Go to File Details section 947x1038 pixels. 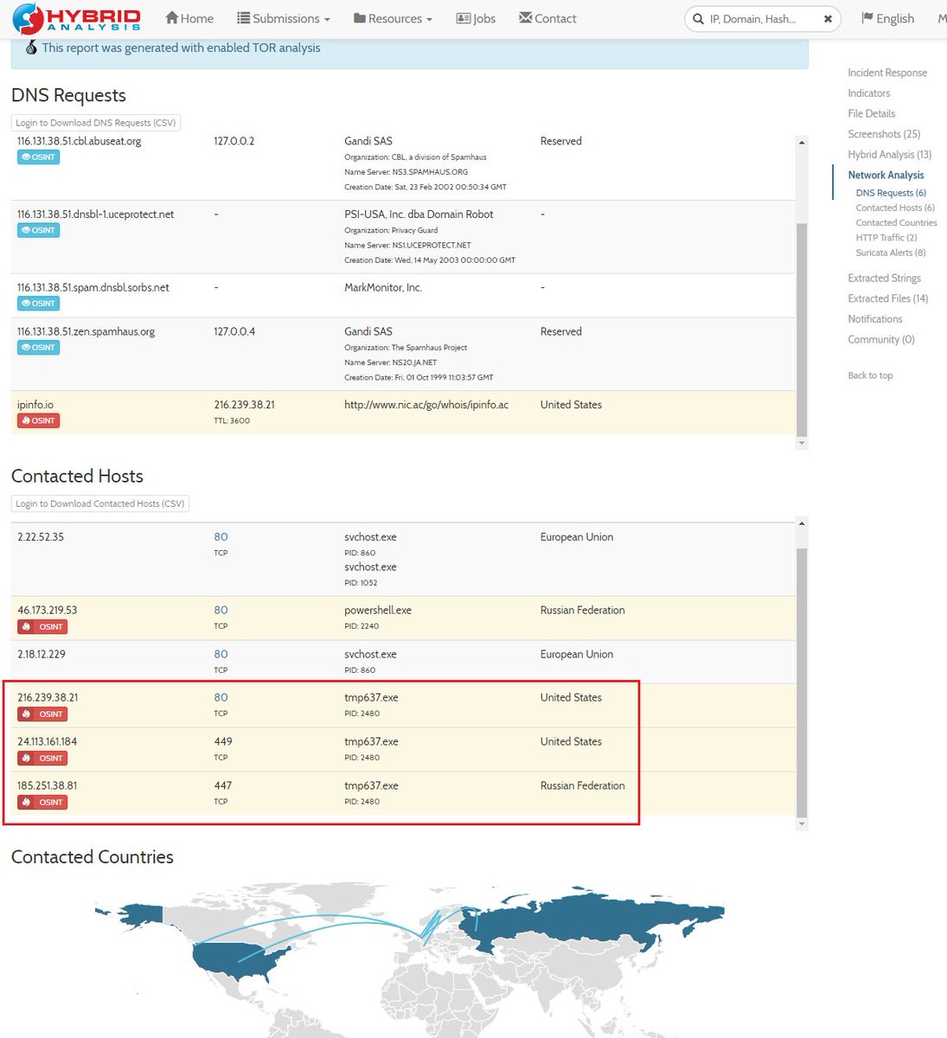coord(871,113)
